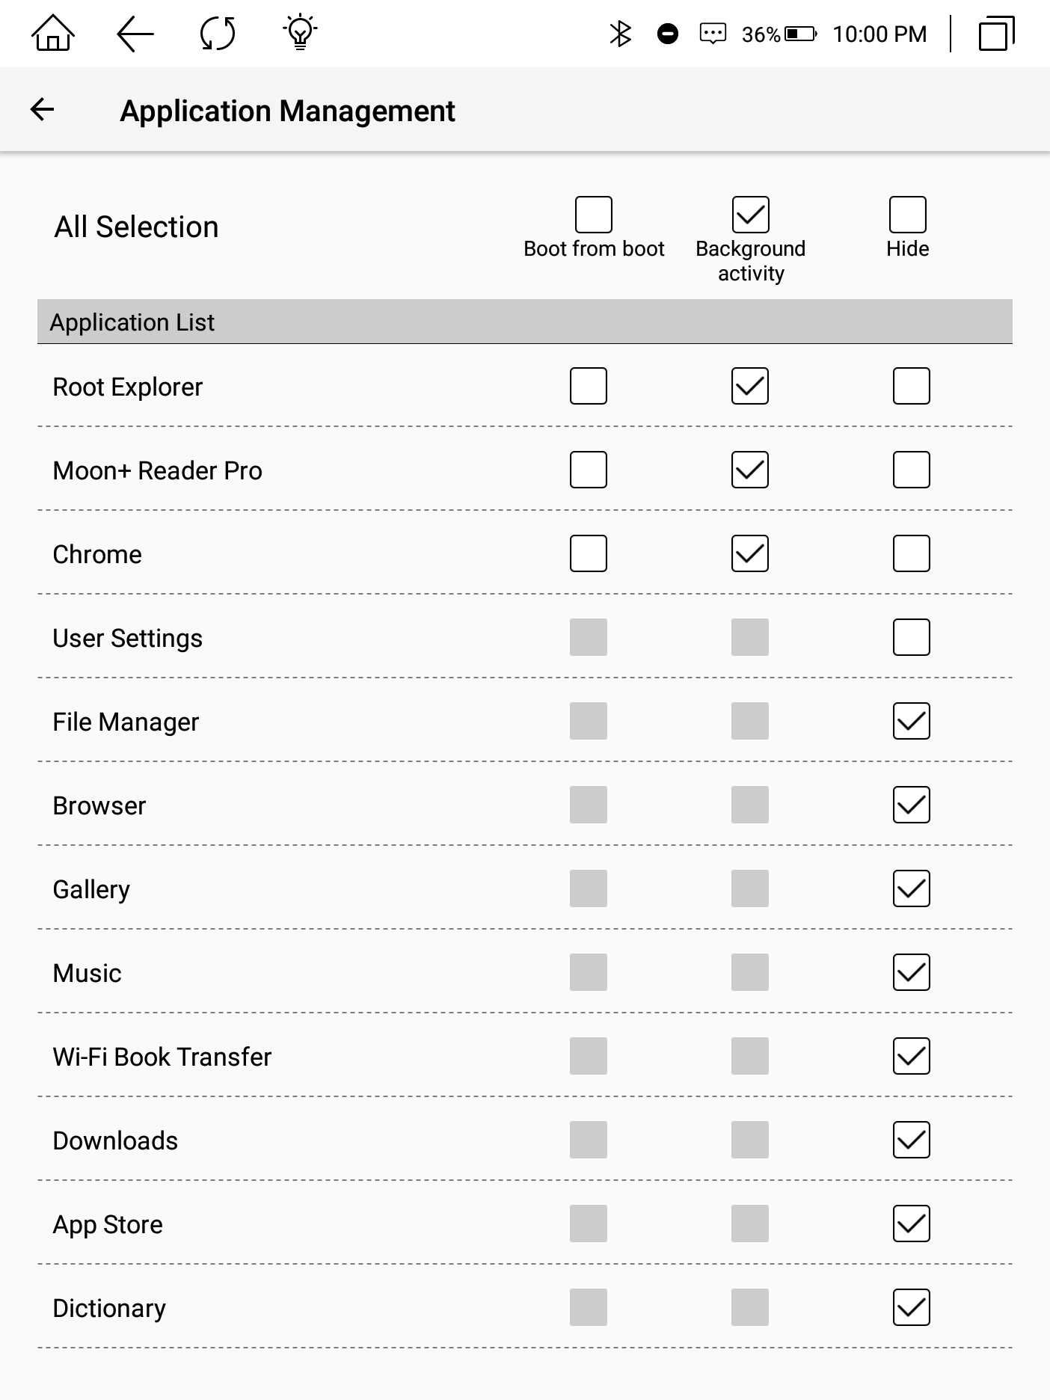Check Hide for User Settings
This screenshot has width=1050, height=1400.
[x=911, y=637]
